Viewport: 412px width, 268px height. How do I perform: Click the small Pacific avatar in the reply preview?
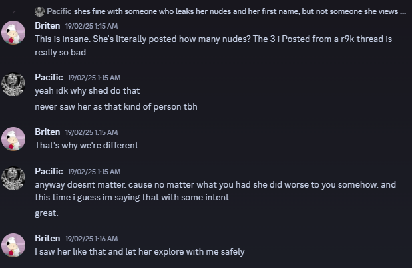[x=39, y=11]
